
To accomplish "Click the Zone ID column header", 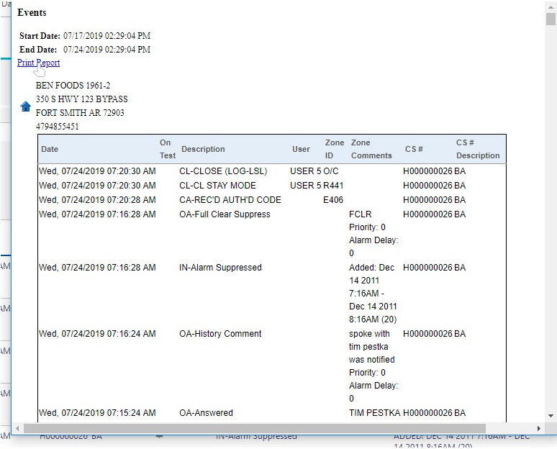I will 335,149.
